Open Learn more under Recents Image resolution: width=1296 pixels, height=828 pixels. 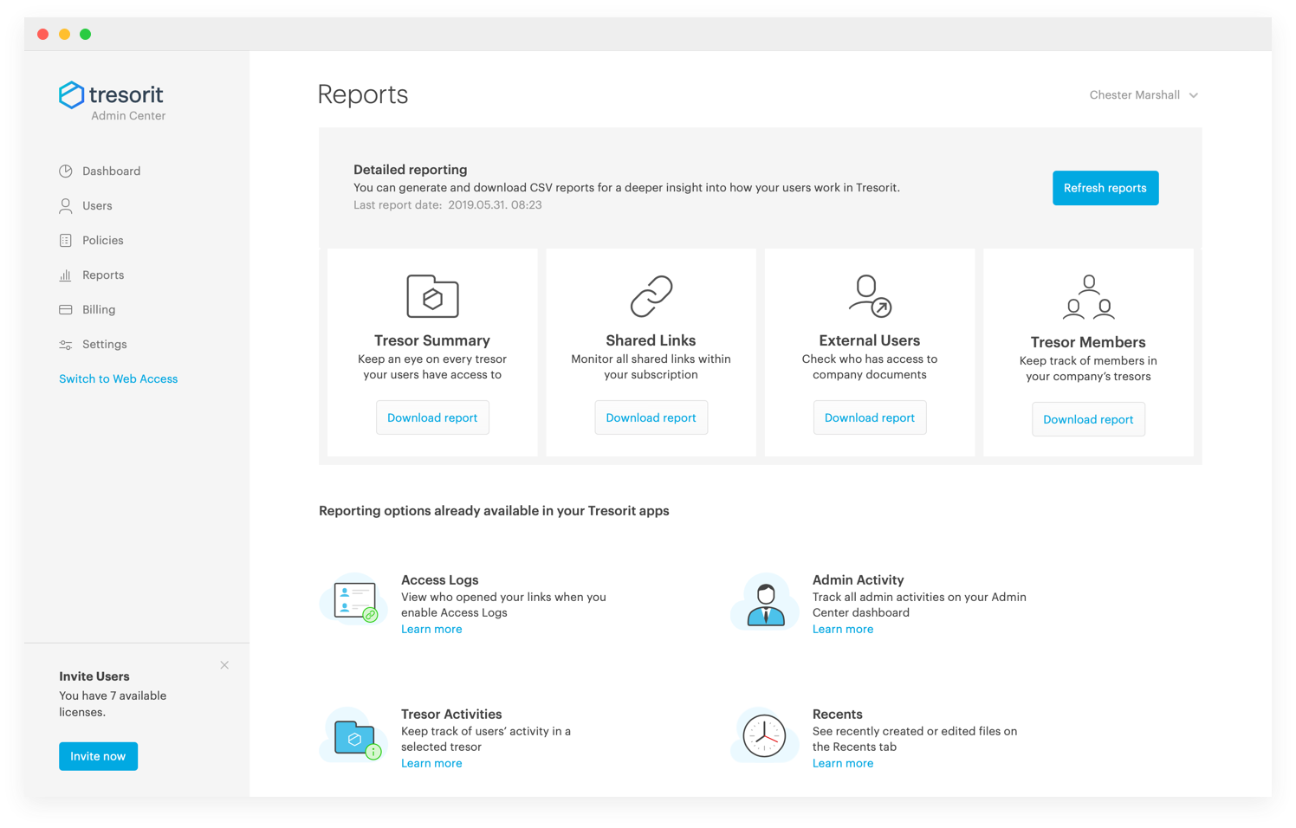click(x=843, y=764)
